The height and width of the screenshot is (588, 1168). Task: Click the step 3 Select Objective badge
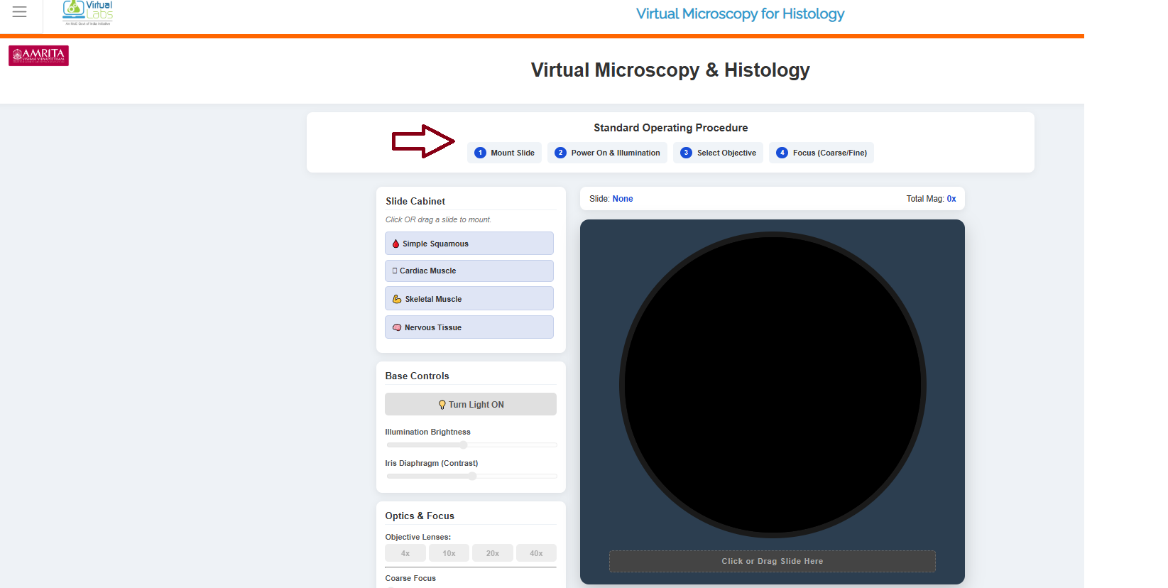click(x=718, y=153)
